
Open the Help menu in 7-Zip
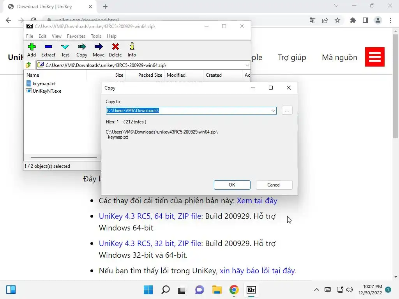pos(111,36)
